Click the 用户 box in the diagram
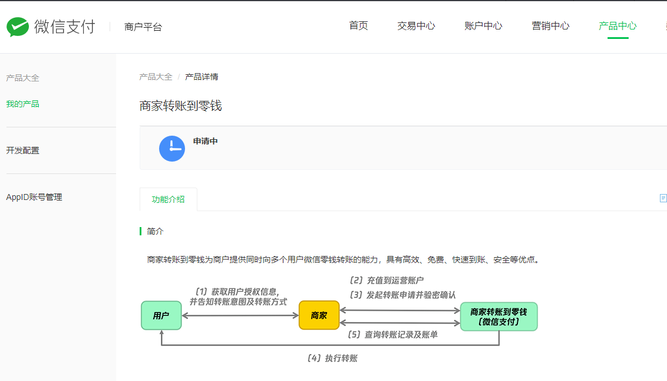 [x=161, y=316]
